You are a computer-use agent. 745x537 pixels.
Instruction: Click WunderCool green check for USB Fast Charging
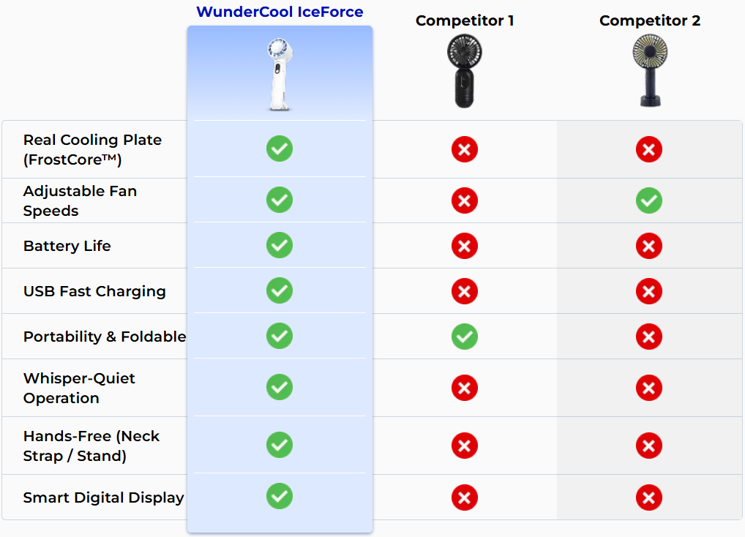pyautogui.click(x=280, y=290)
